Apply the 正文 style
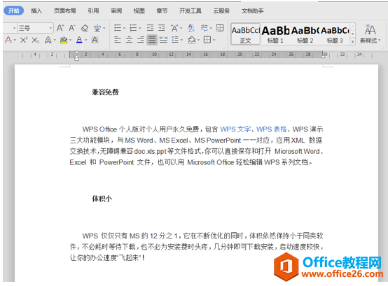 pos(245,34)
